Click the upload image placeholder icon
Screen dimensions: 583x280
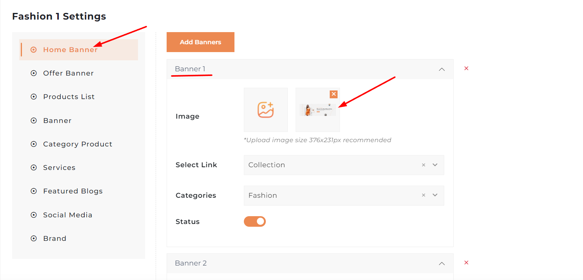tap(265, 110)
